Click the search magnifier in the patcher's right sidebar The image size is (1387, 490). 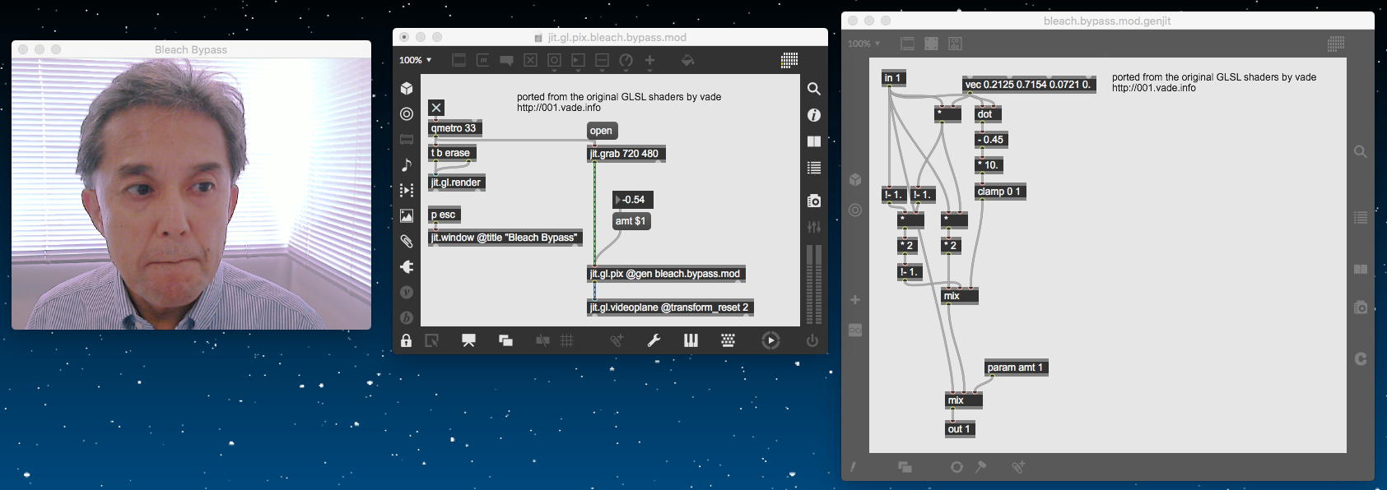pos(814,89)
